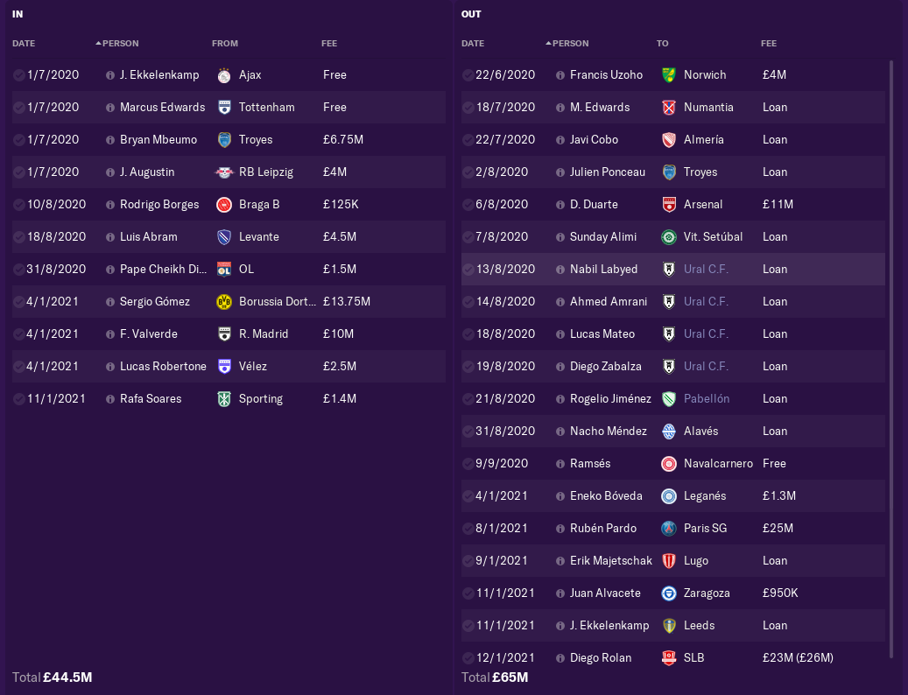Click the OL club badge icon
Screen dimensions: 908x695
coord(224,270)
